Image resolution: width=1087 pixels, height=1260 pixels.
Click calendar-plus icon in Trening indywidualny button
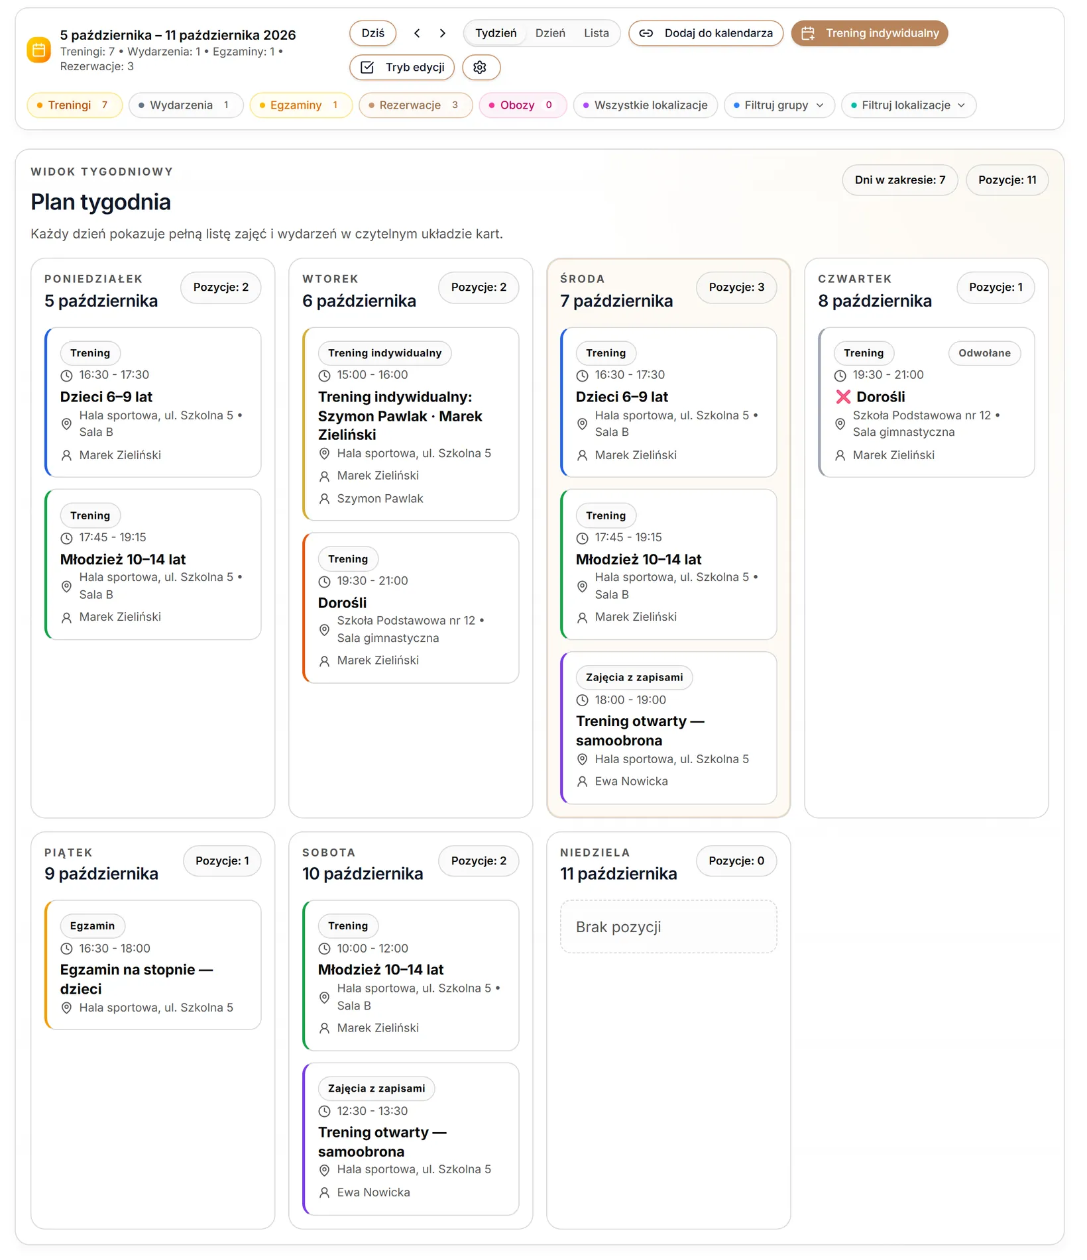pyautogui.click(x=808, y=33)
